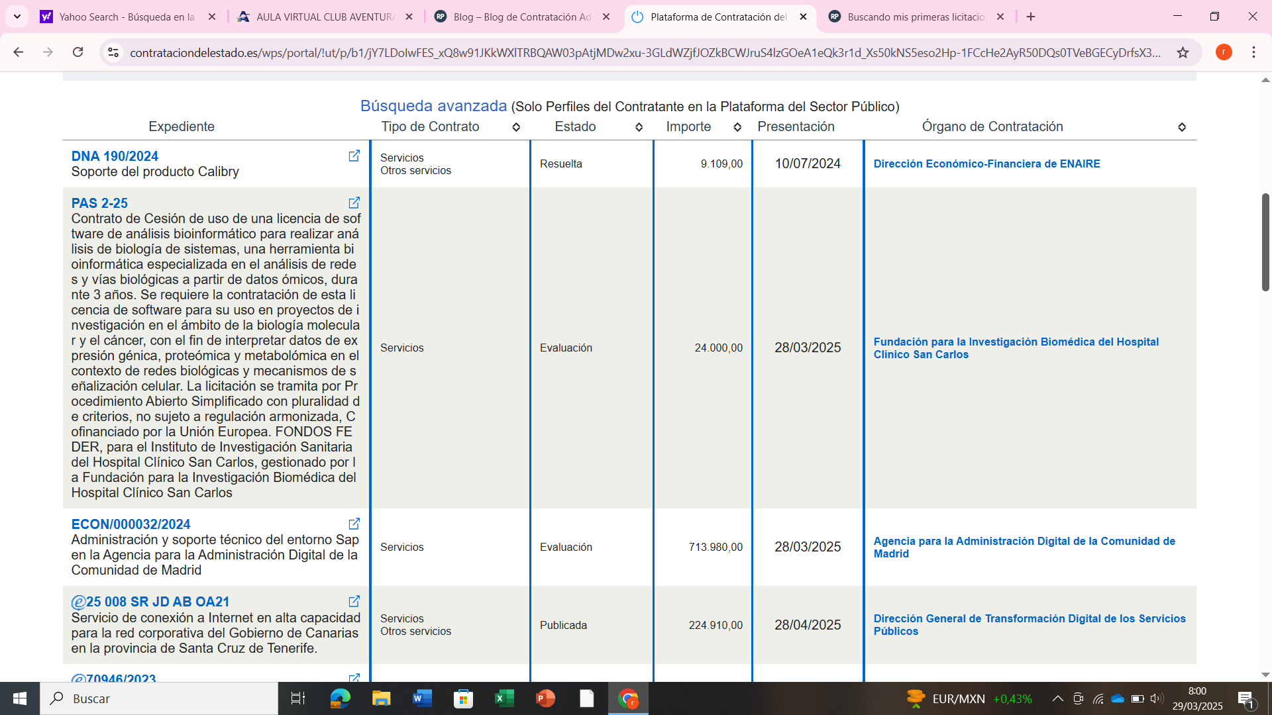This screenshot has width=1272, height=715.
Task: Open the tab search dropdown
Action: click(17, 17)
